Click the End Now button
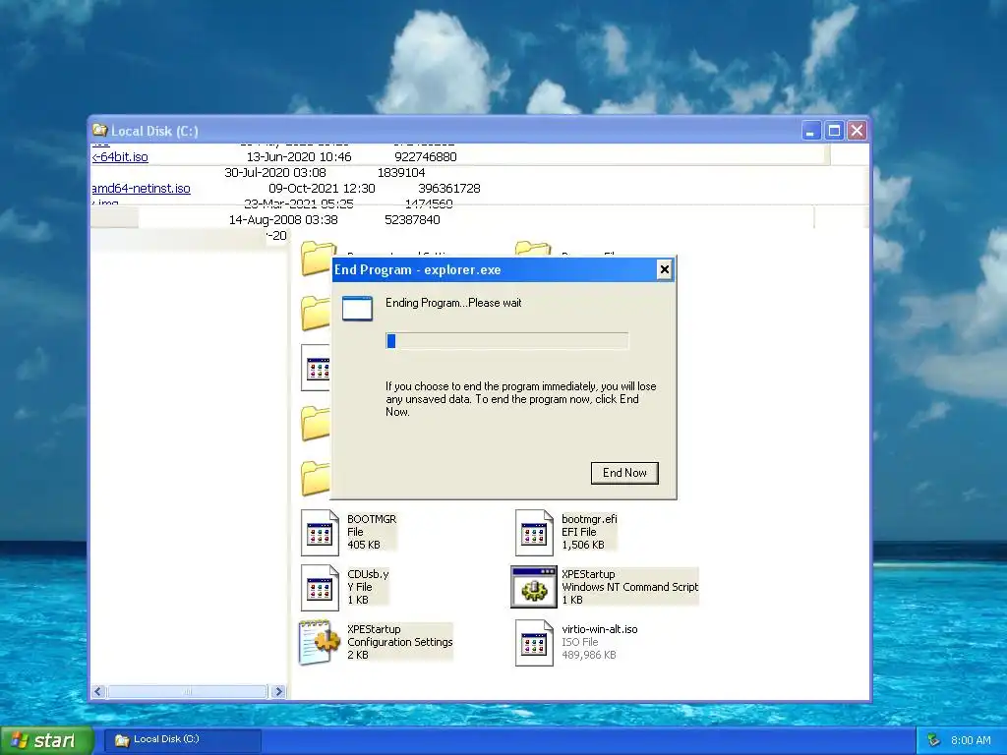Screen dimensions: 1007x755 click(x=624, y=473)
